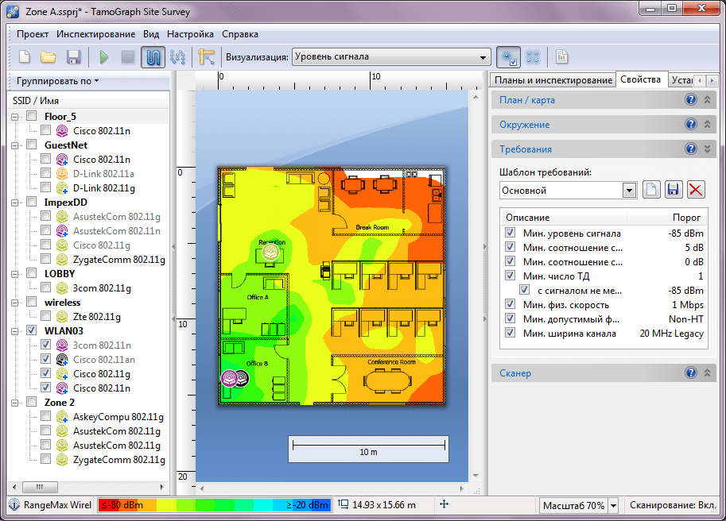Viewport: 726px width, 521px height.
Task: Save project using the floppy disk icon
Action: click(x=74, y=57)
